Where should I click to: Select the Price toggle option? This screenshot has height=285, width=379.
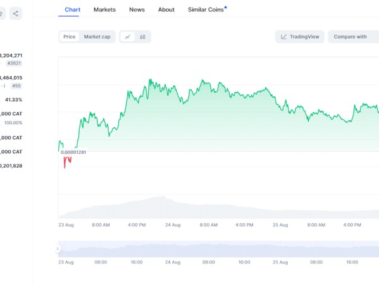point(70,37)
